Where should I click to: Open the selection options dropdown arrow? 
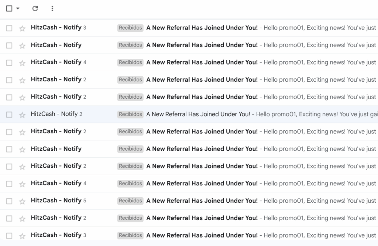click(18, 8)
